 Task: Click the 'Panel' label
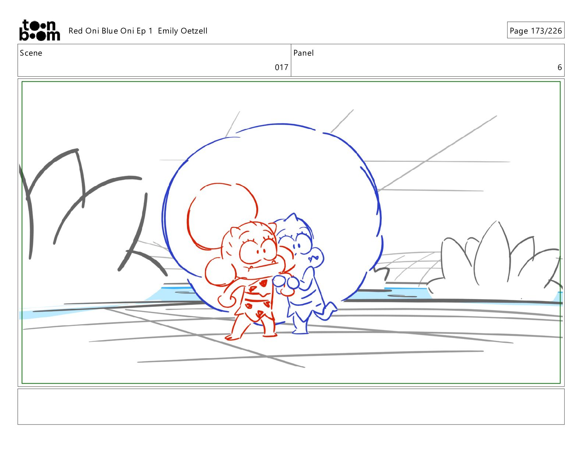pos(303,53)
